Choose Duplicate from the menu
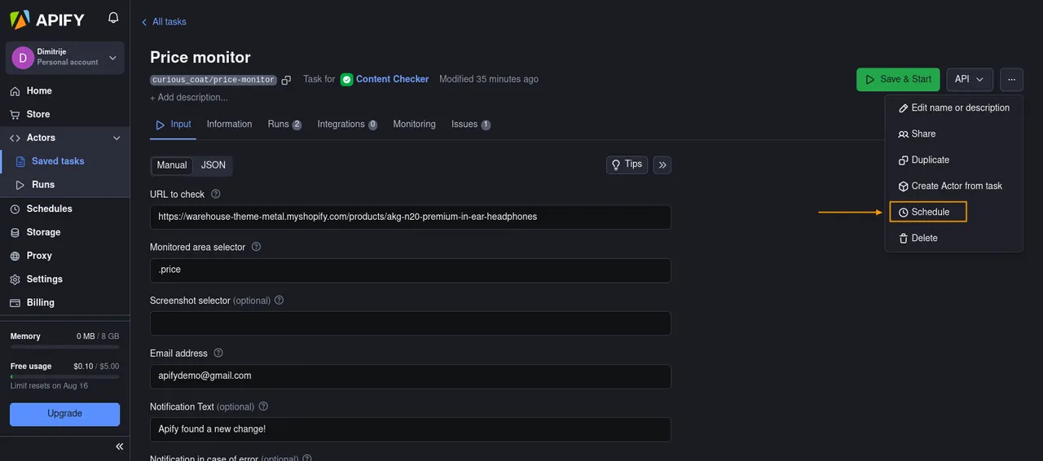The width and height of the screenshot is (1043, 461). pyautogui.click(x=953, y=160)
